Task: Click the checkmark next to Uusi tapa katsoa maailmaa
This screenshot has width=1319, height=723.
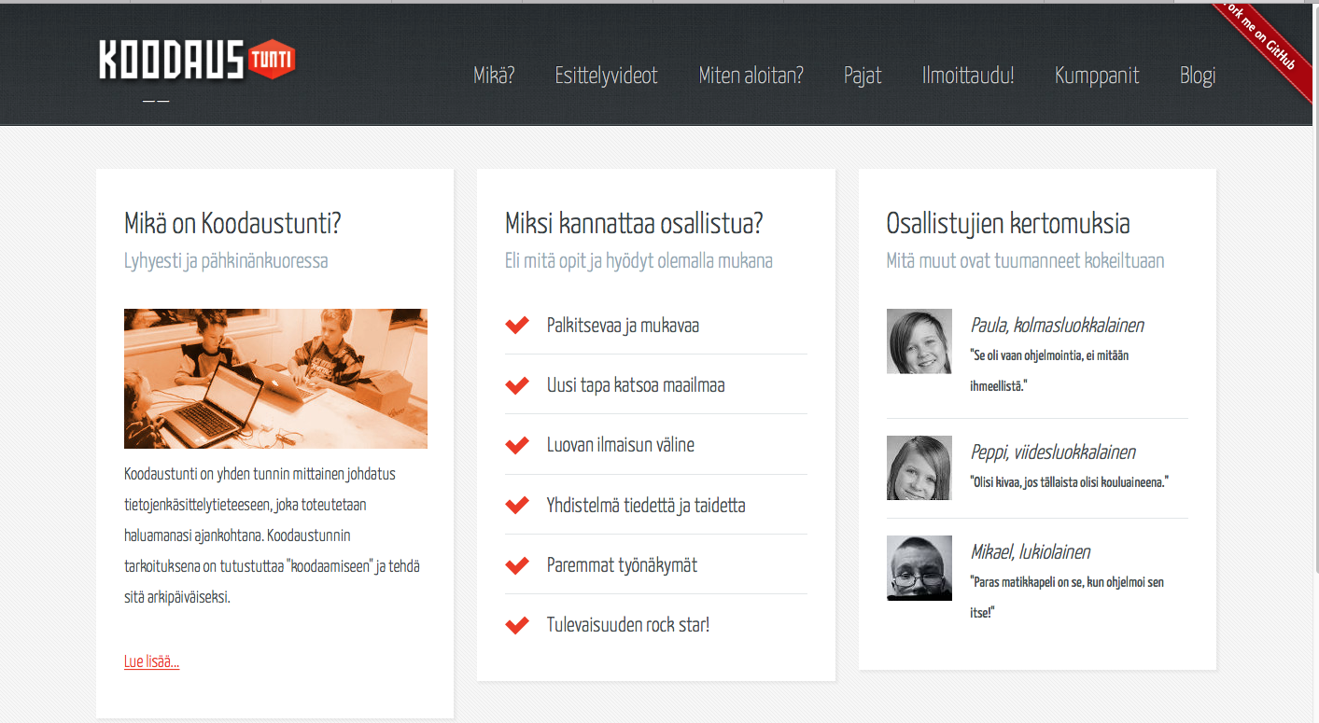Action: coord(517,385)
